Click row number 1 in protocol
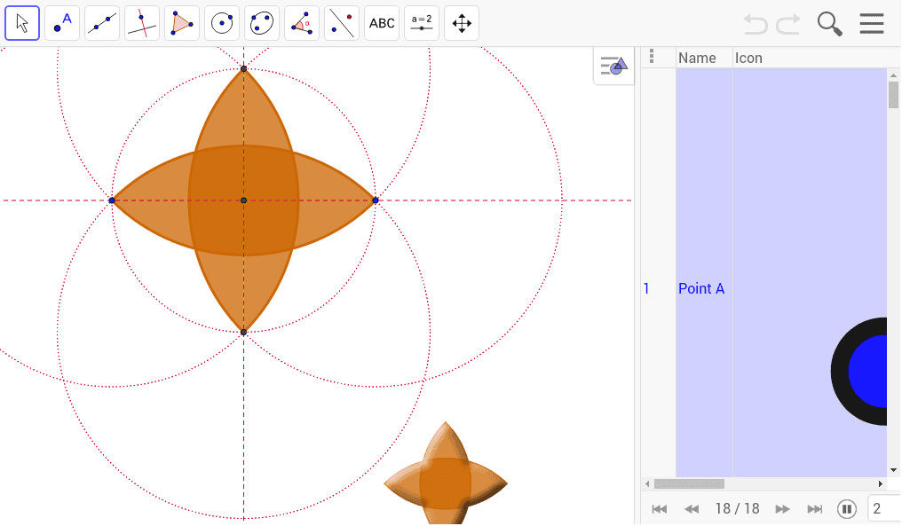The height and width of the screenshot is (526, 902). pyautogui.click(x=646, y=288)
